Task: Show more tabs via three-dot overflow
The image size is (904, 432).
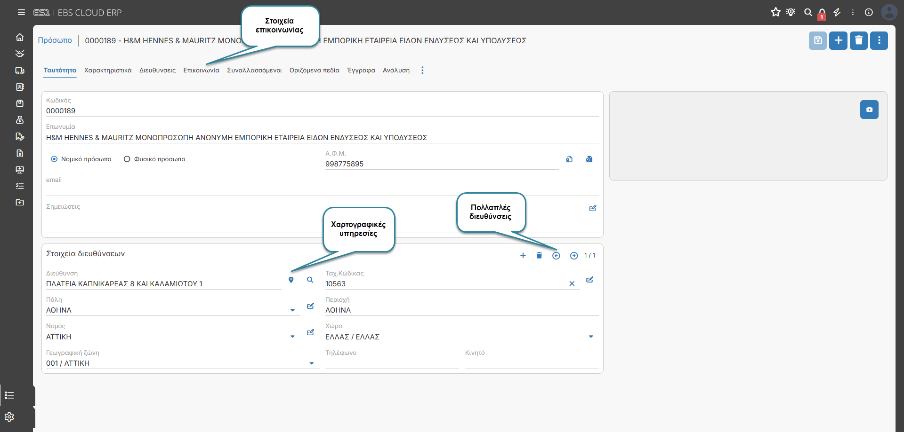Action: point(422,71)
